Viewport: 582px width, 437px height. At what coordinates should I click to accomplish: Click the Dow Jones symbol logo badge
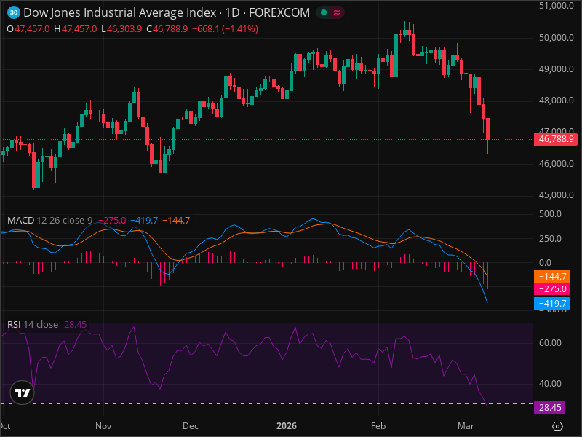(14, 12)
